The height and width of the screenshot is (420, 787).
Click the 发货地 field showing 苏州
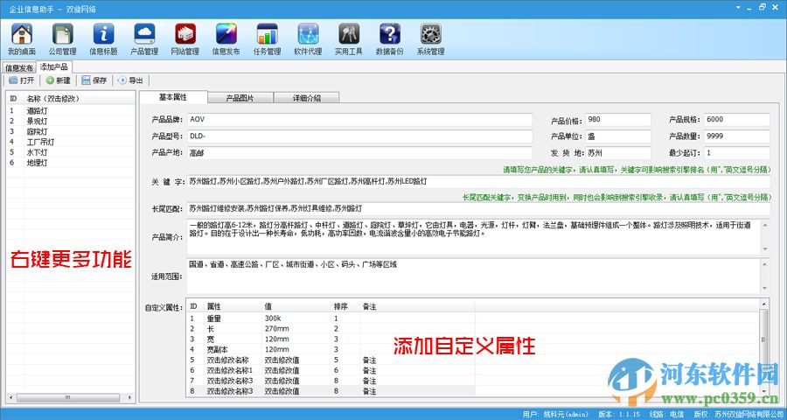coord(618,153)
